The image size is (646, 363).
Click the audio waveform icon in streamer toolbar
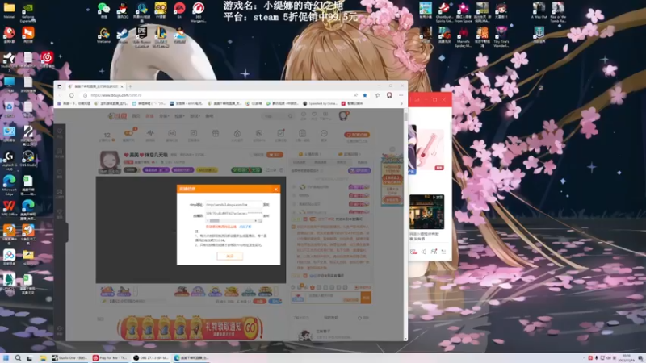(150, 133)
